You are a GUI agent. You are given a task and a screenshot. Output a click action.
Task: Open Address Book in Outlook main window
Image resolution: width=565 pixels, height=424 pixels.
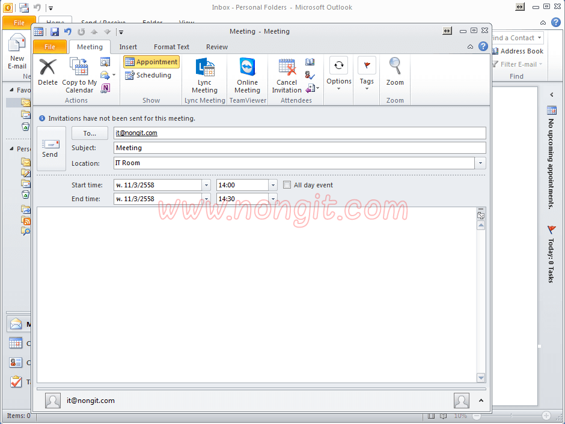coord(518,51)
